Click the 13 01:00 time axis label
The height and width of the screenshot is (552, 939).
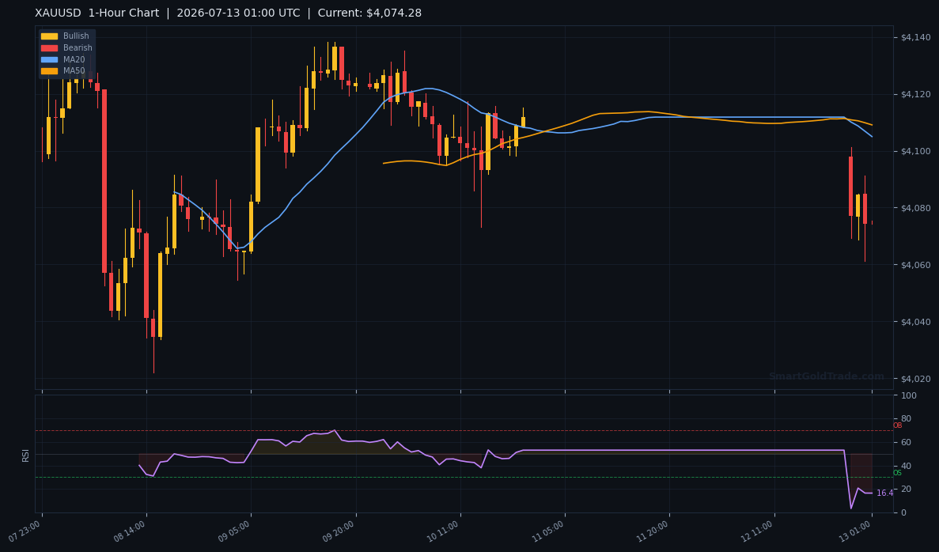click(855, 531)
